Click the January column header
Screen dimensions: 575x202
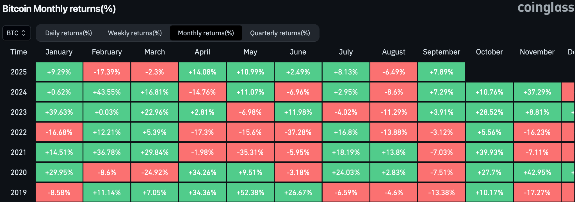click(x=59, y=52)
